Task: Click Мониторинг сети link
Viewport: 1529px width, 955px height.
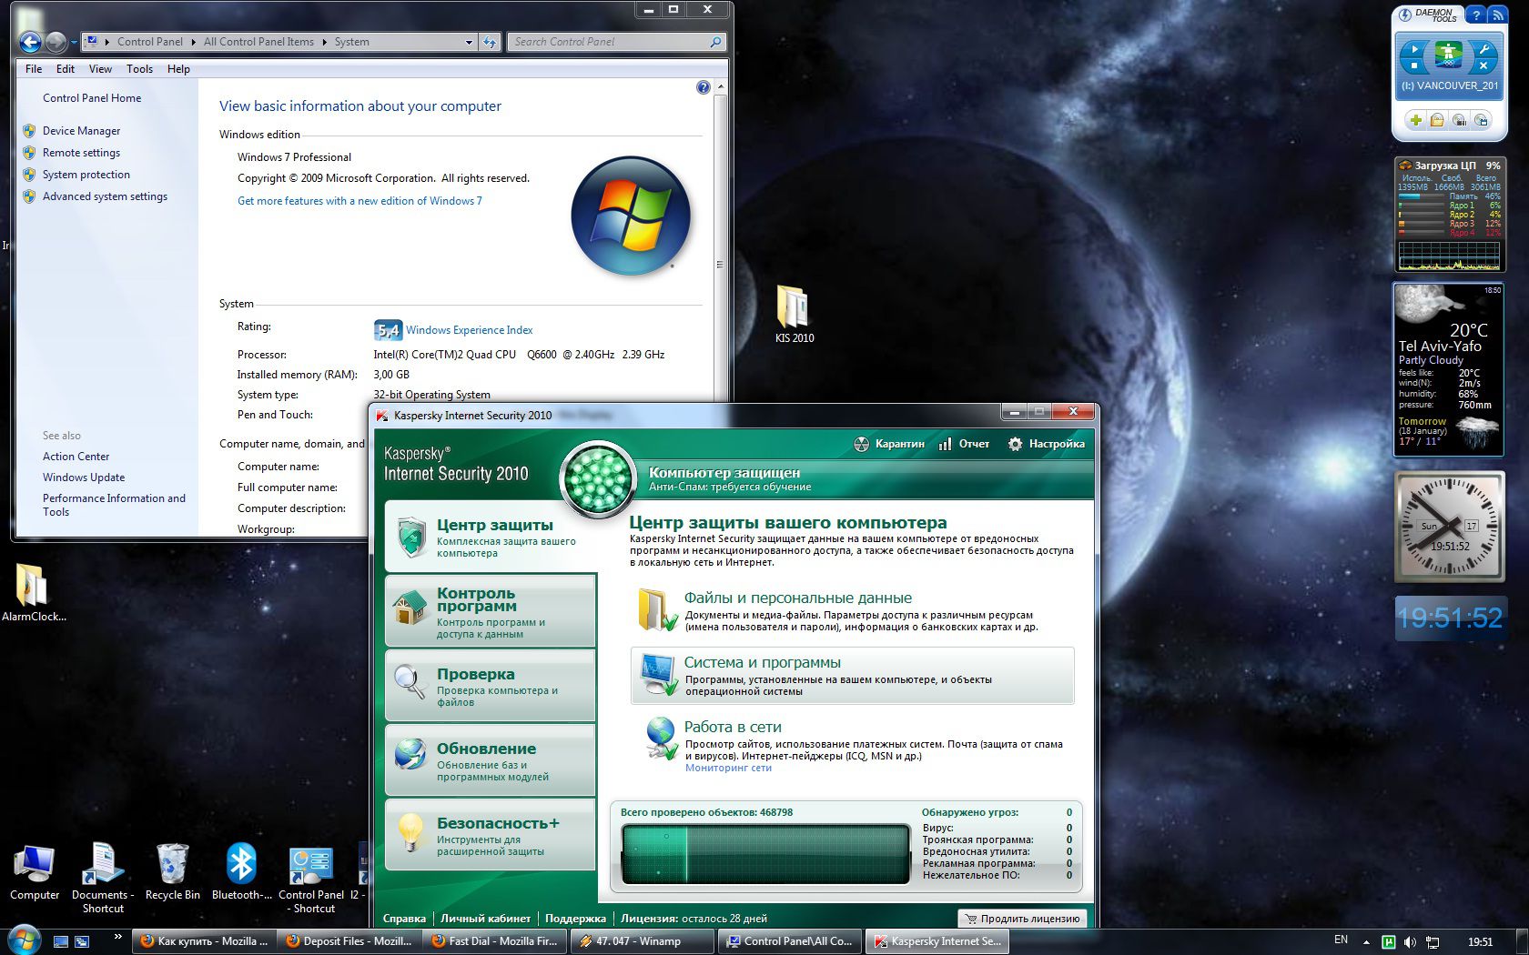Action: (728, 768)
